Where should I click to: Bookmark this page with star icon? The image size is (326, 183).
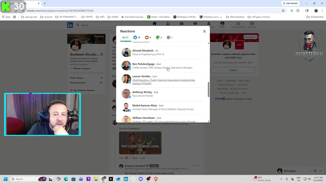click(x=283, y=11)
